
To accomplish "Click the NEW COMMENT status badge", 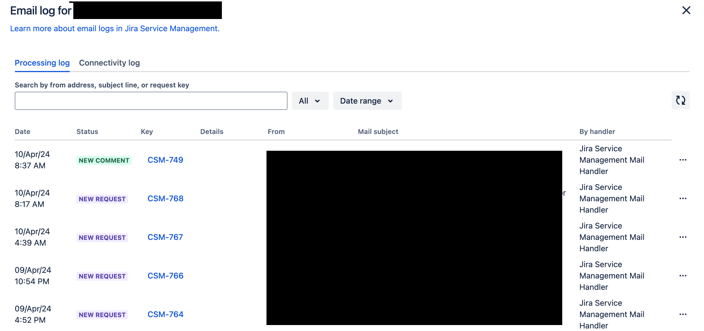I will point(104,160).
